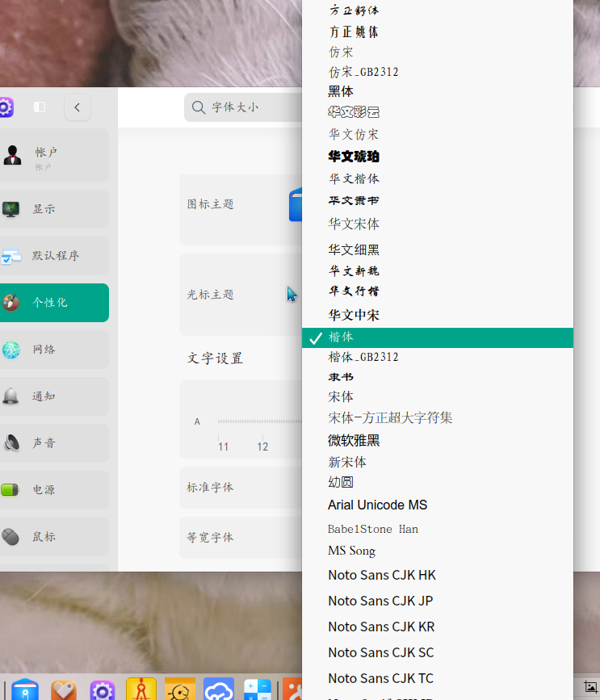Screen dimensions: 600x700
Task: Set font size to 12 on slider
Action: (262, 446)
